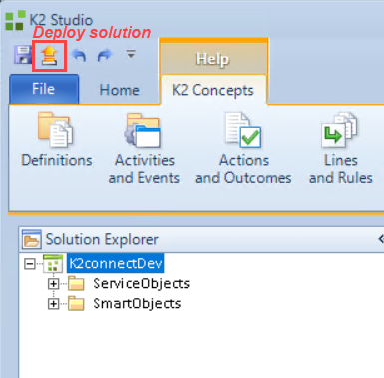Click the Save floppy disk icon

[x=23, y=55]
